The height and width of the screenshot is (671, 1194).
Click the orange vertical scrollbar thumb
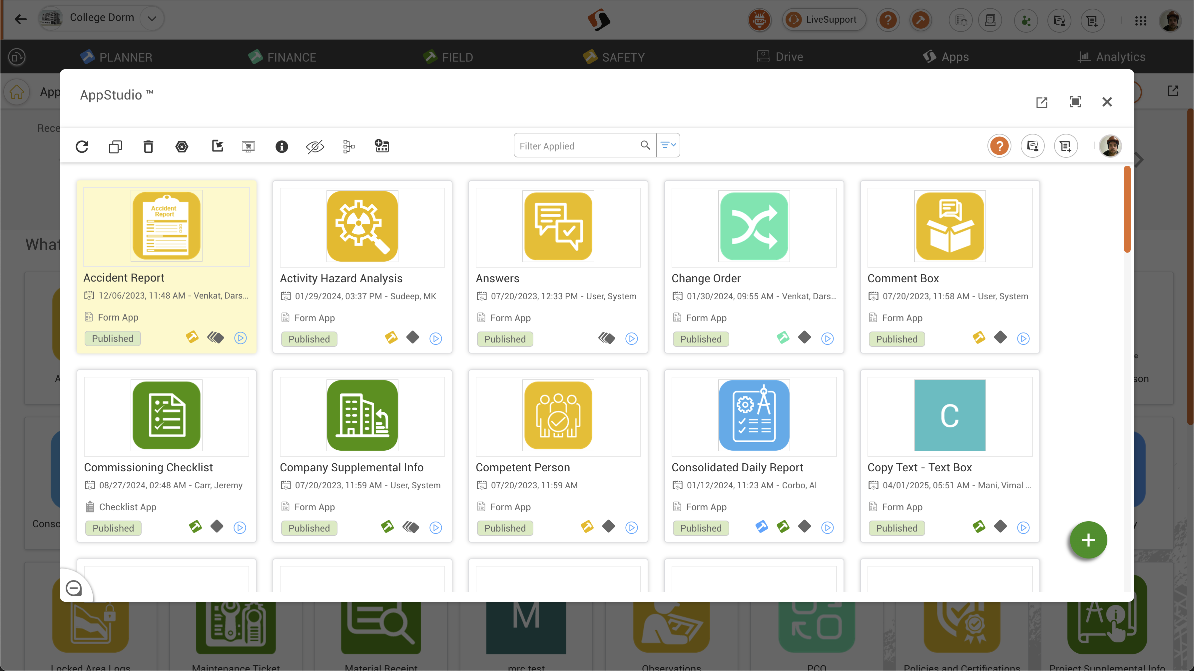[1127, 209]
